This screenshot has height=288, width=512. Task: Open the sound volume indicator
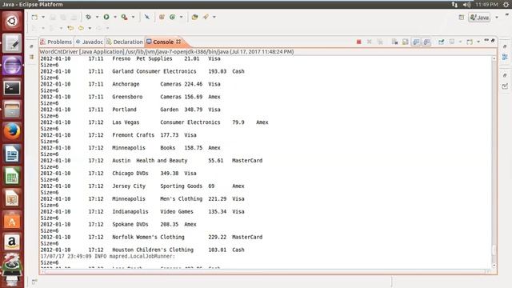(467, 5)
